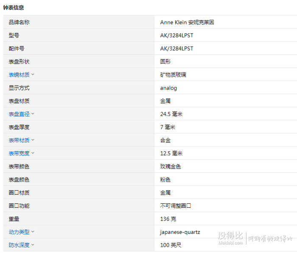Open the 表带宽度 link
The image size is (297, 253).
(19, 153)
